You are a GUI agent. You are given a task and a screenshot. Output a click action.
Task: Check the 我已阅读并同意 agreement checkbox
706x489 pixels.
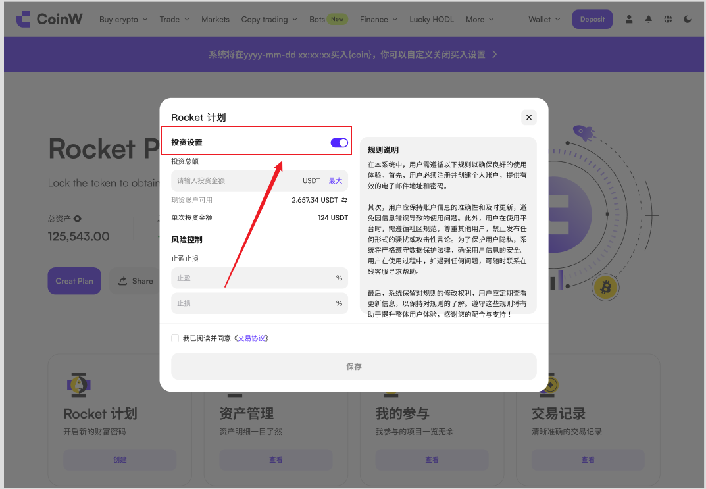pyautogui.click(x=175, y=338)
